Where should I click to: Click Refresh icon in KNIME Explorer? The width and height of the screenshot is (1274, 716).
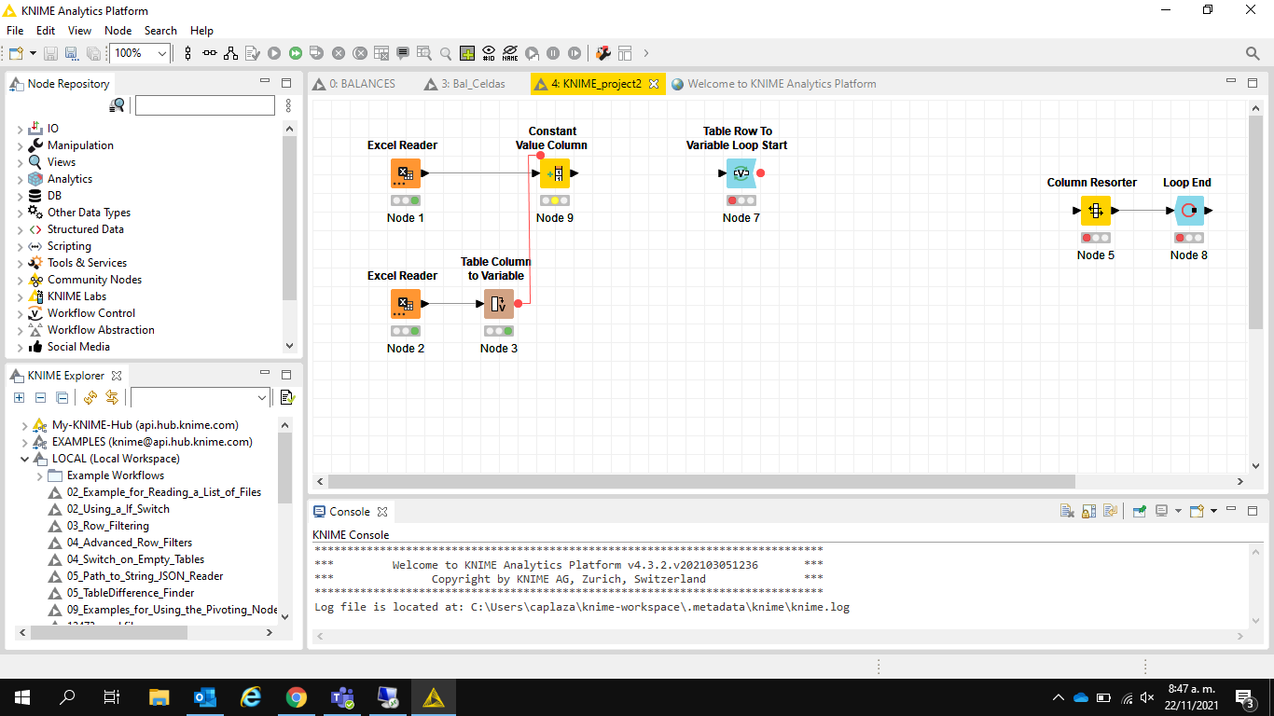pos(90,398)
